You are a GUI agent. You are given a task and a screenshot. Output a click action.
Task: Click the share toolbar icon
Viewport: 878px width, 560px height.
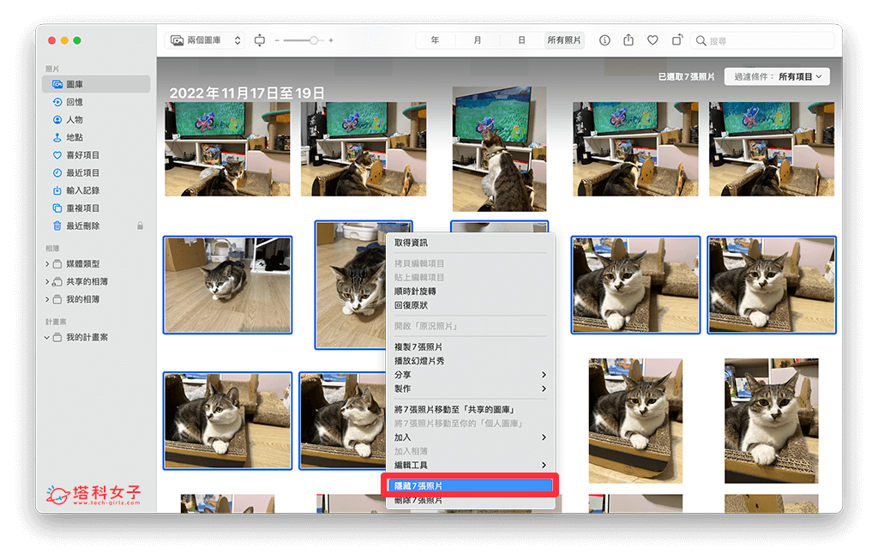(628, 39)
